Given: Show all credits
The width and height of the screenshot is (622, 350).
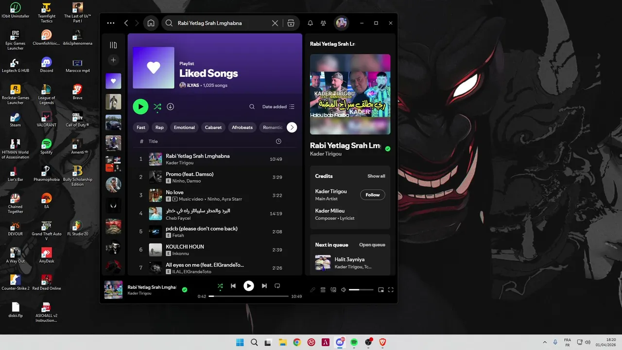Looking at the screenshot, I should tap(376, 176).
